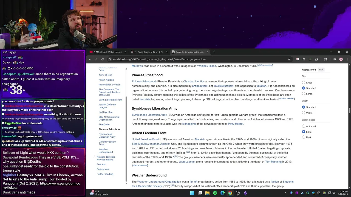
Task: Select Wide width option
Action: click(304, 113)
